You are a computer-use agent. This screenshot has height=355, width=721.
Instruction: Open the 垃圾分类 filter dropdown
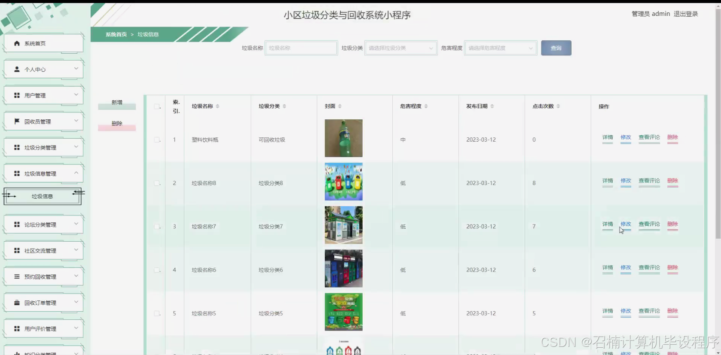[x=401, y=48]
